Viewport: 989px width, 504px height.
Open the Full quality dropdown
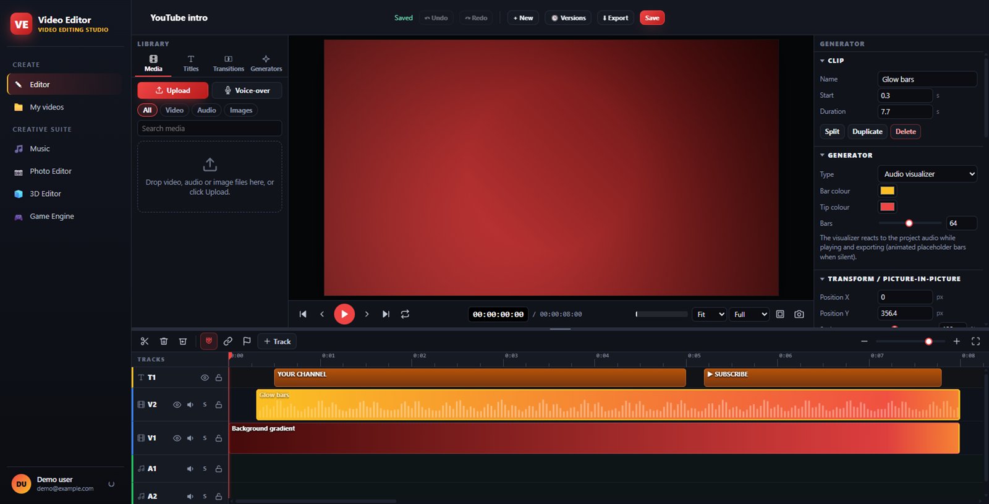tap(749, 314)
